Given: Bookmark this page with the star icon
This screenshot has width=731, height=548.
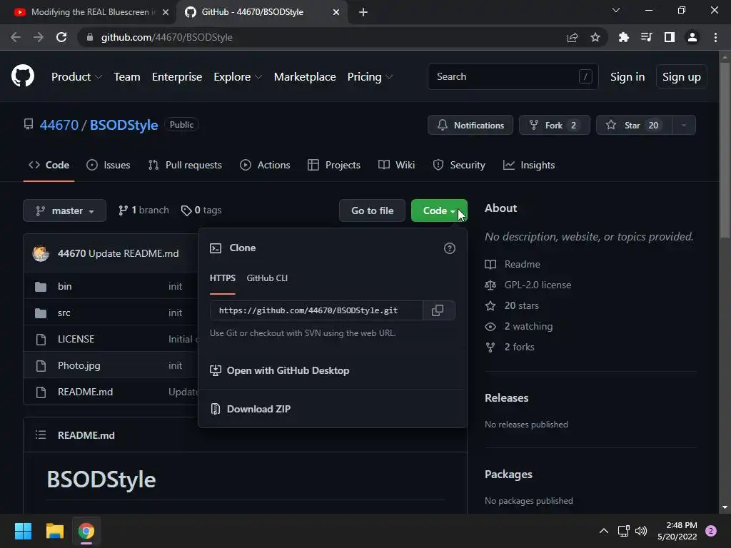Looking at the screenshot, I should (x=595, y=37).
